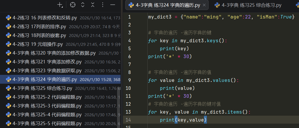Click Python icon of 练习 19 元组操作.py
Image resolution: width=299 pixels, height=128 pixels.
[x=8, y=44]
